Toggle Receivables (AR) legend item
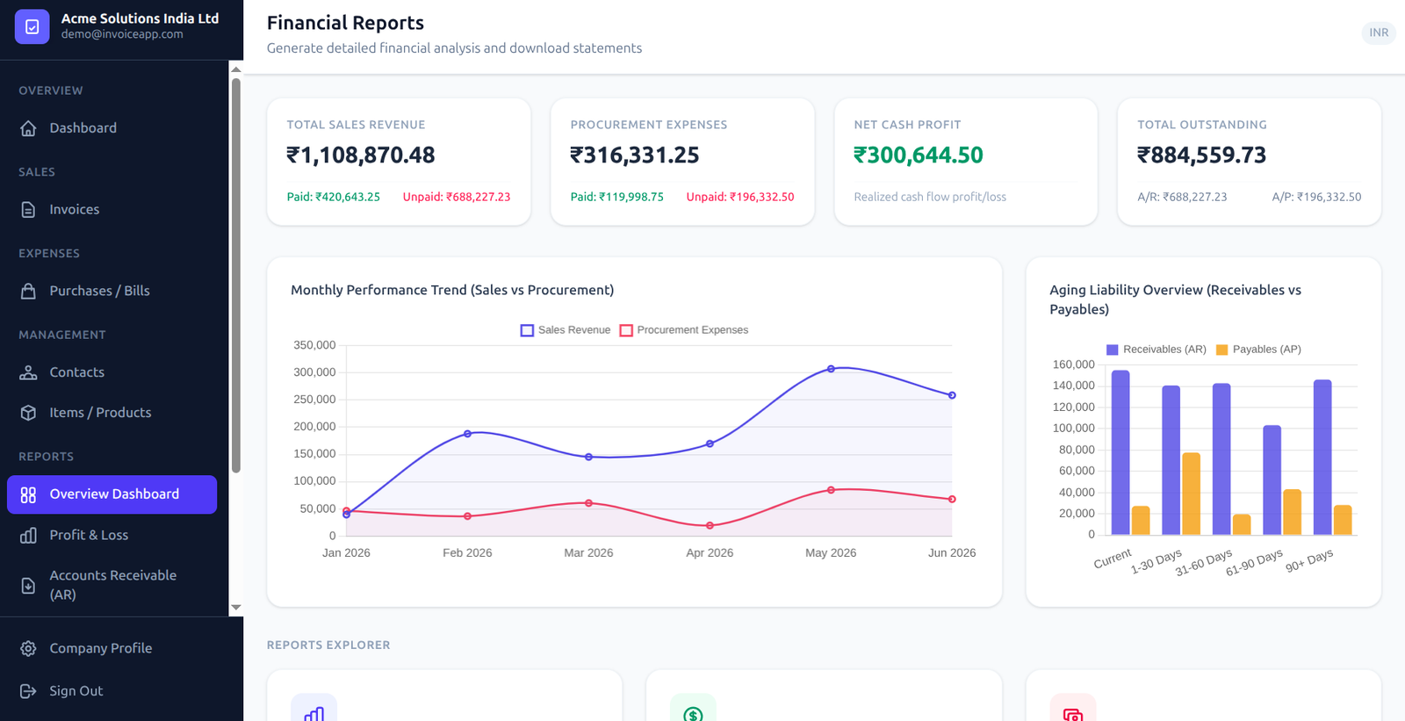Image resolution: width=1405 pixels, height=721 pixels. pos(1156,350)
